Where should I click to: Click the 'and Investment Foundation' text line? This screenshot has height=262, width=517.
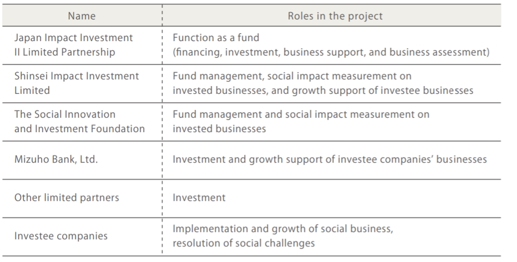(79, 129)
